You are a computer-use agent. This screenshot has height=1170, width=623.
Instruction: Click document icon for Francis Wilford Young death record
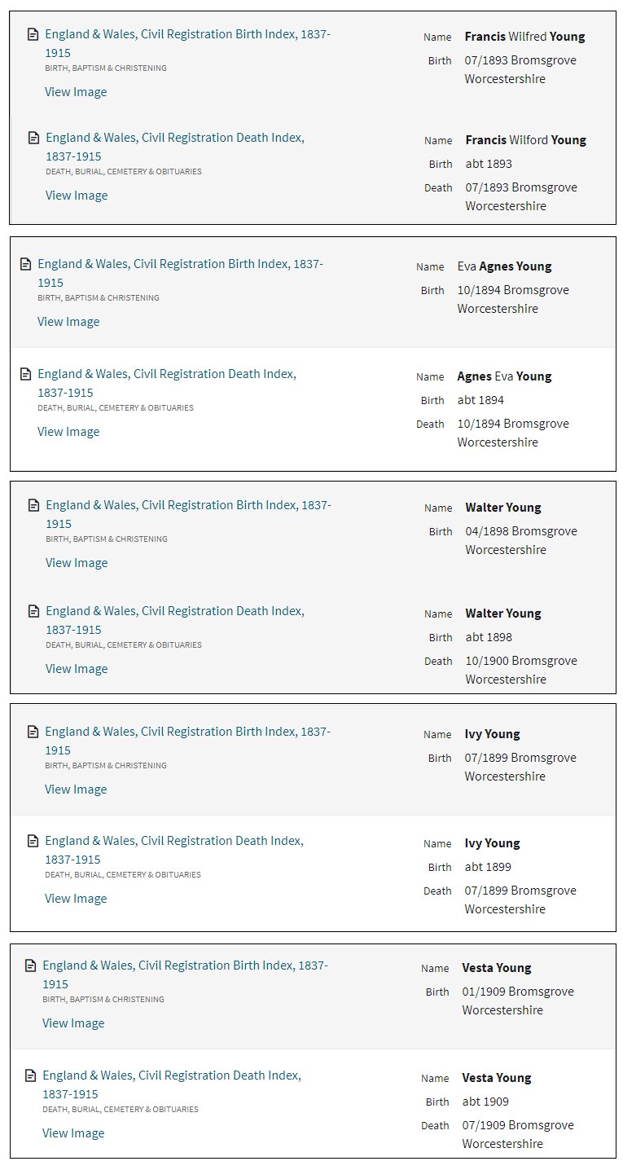33,138
